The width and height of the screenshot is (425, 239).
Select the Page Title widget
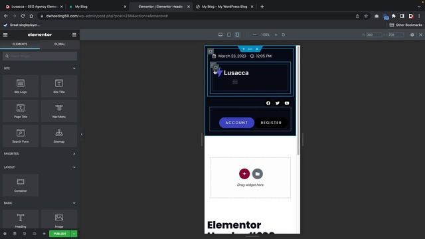(x=21, y=111)
